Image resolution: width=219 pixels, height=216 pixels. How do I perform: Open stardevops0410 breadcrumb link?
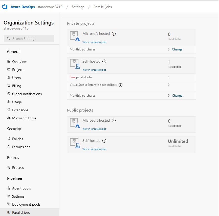click(50, 7)
